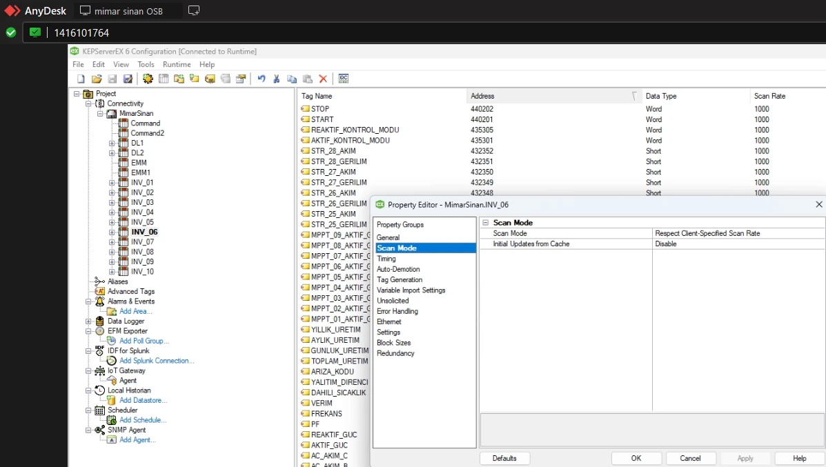Click the Save Project disk icon
Screen dimensions: 826x467
click(x=112, y=79)
